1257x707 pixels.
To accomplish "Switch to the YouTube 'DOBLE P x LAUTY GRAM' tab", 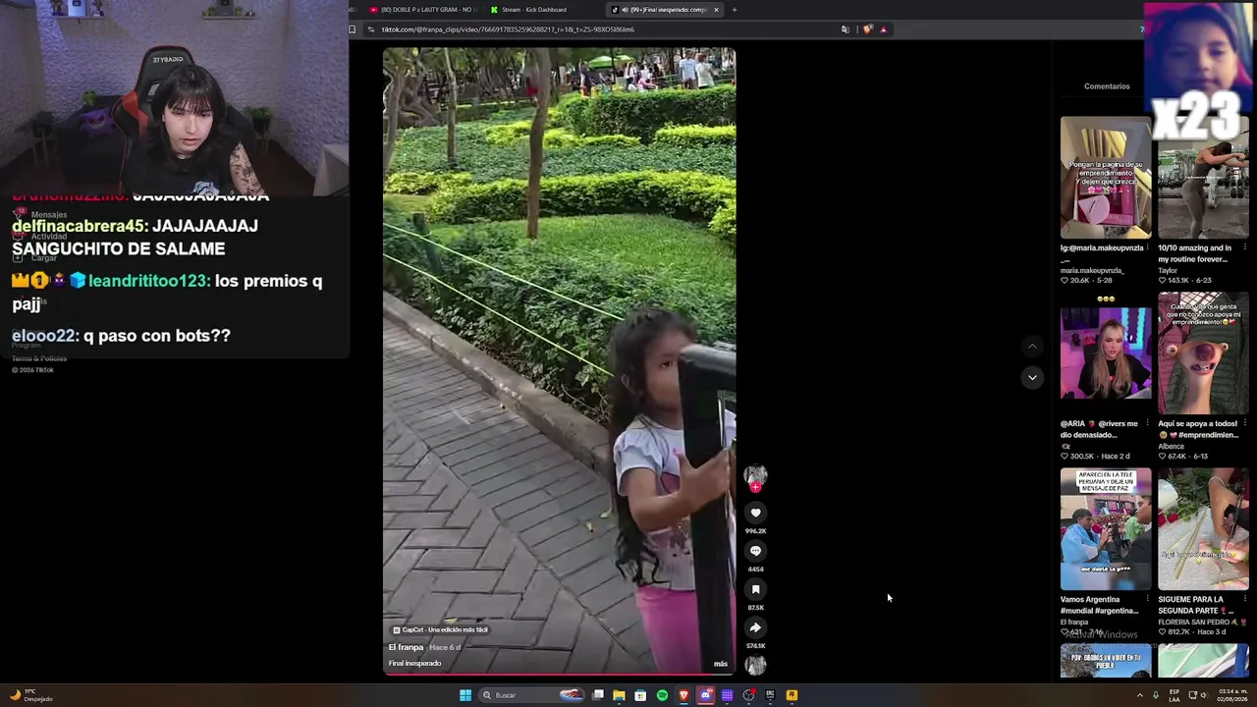I will click(x=424, y=10).
